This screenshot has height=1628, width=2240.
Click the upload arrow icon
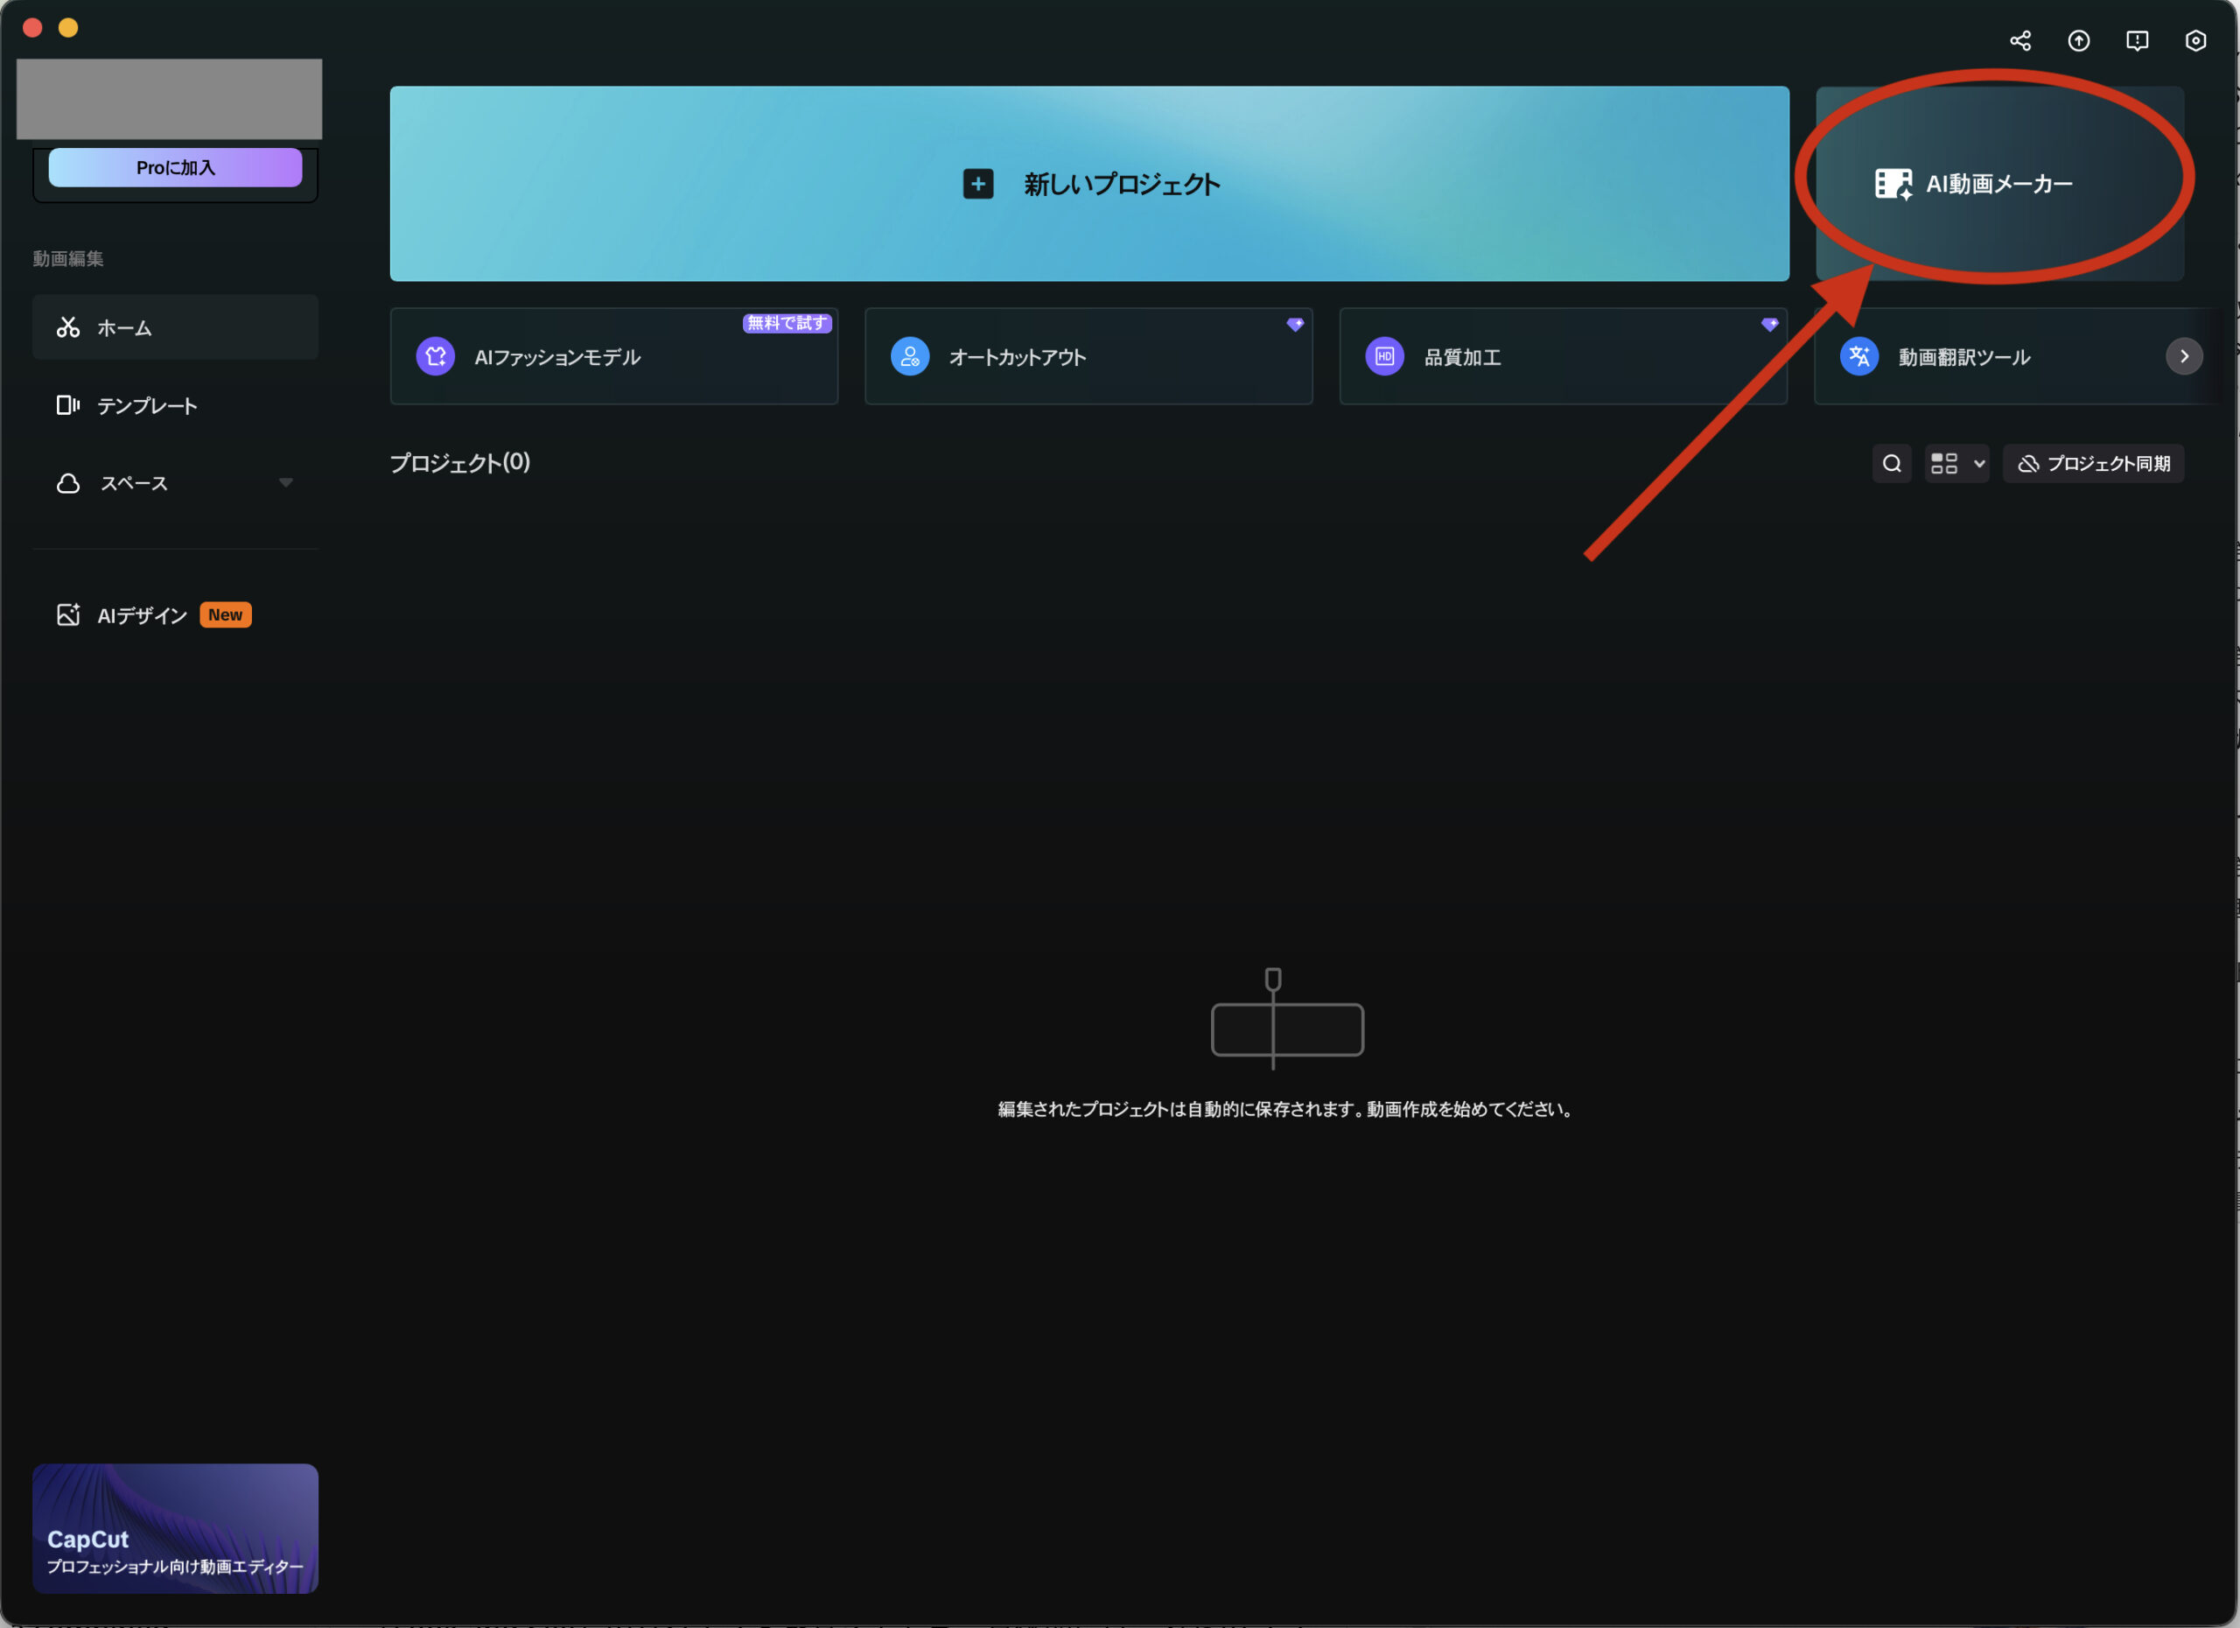(x=2078, y=40)
